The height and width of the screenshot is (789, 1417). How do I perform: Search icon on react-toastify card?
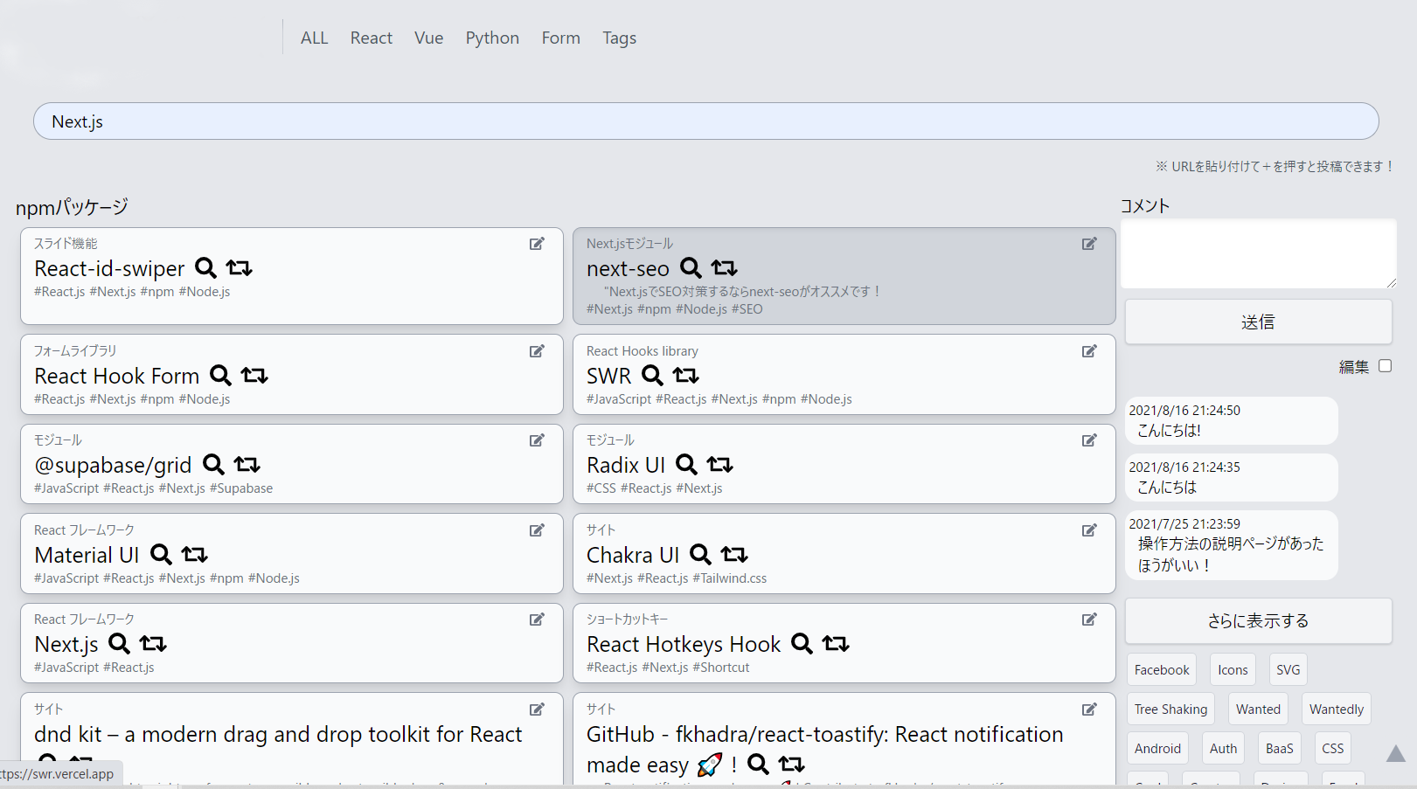click(x=758, y=764)
